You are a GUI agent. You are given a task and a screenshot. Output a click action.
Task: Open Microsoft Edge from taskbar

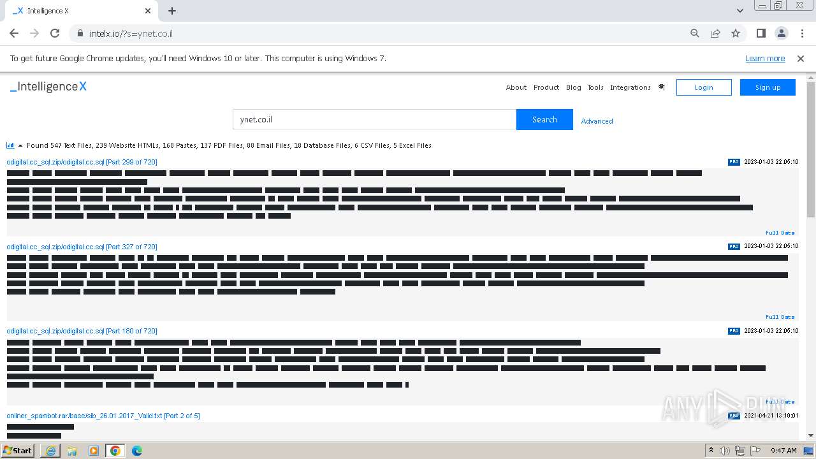[137, 451]
